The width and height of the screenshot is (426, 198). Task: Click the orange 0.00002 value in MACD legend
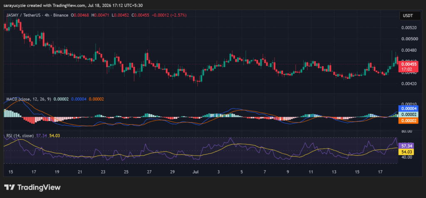[96, 99]
